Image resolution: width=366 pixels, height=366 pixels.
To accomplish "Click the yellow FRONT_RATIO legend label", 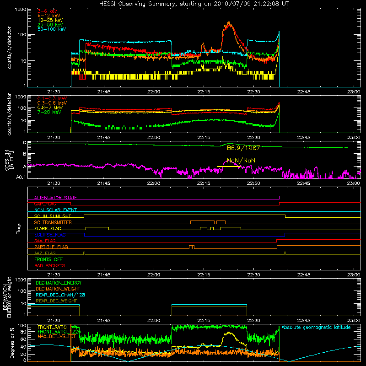I will click(x=52, y=327).
